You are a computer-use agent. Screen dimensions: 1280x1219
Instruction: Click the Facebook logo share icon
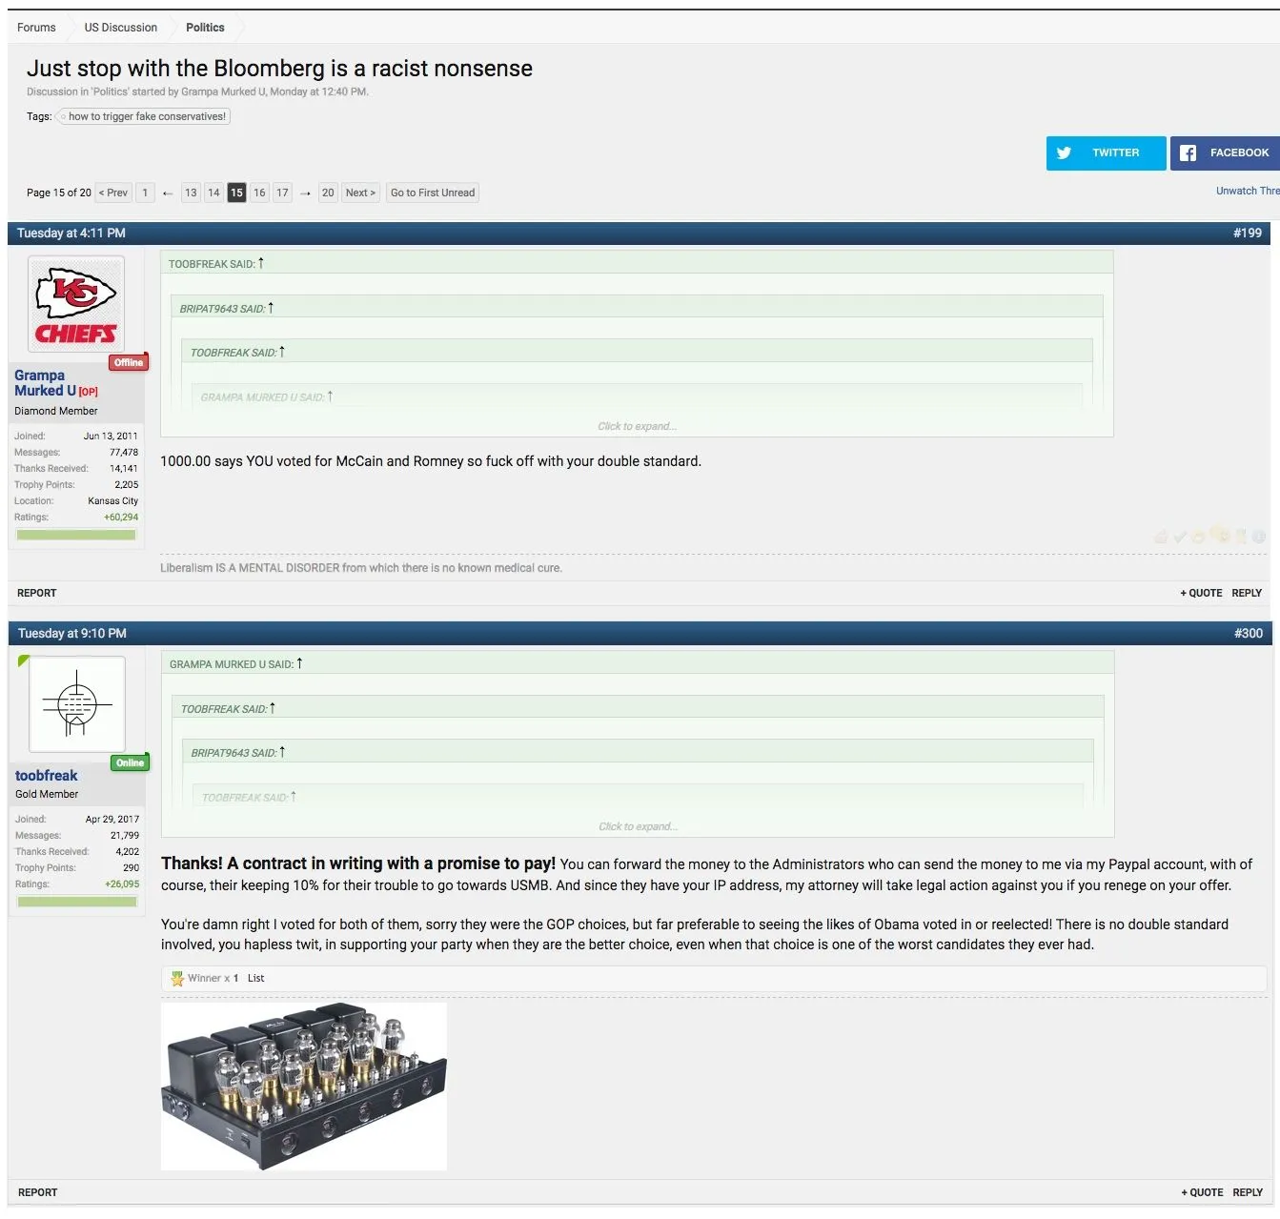[x=1188, y=153]
